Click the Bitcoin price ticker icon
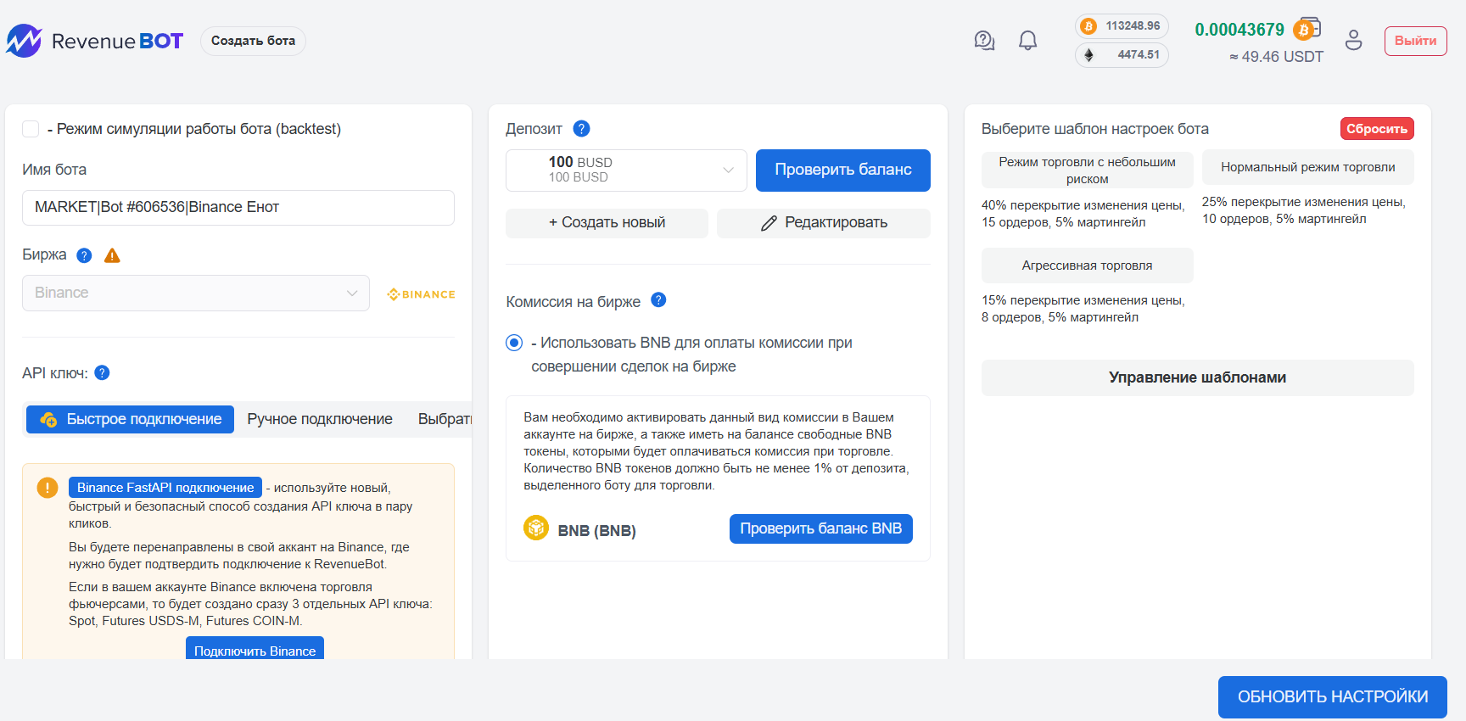This screenshot has width=1466, height=721. click(1088, 26)
